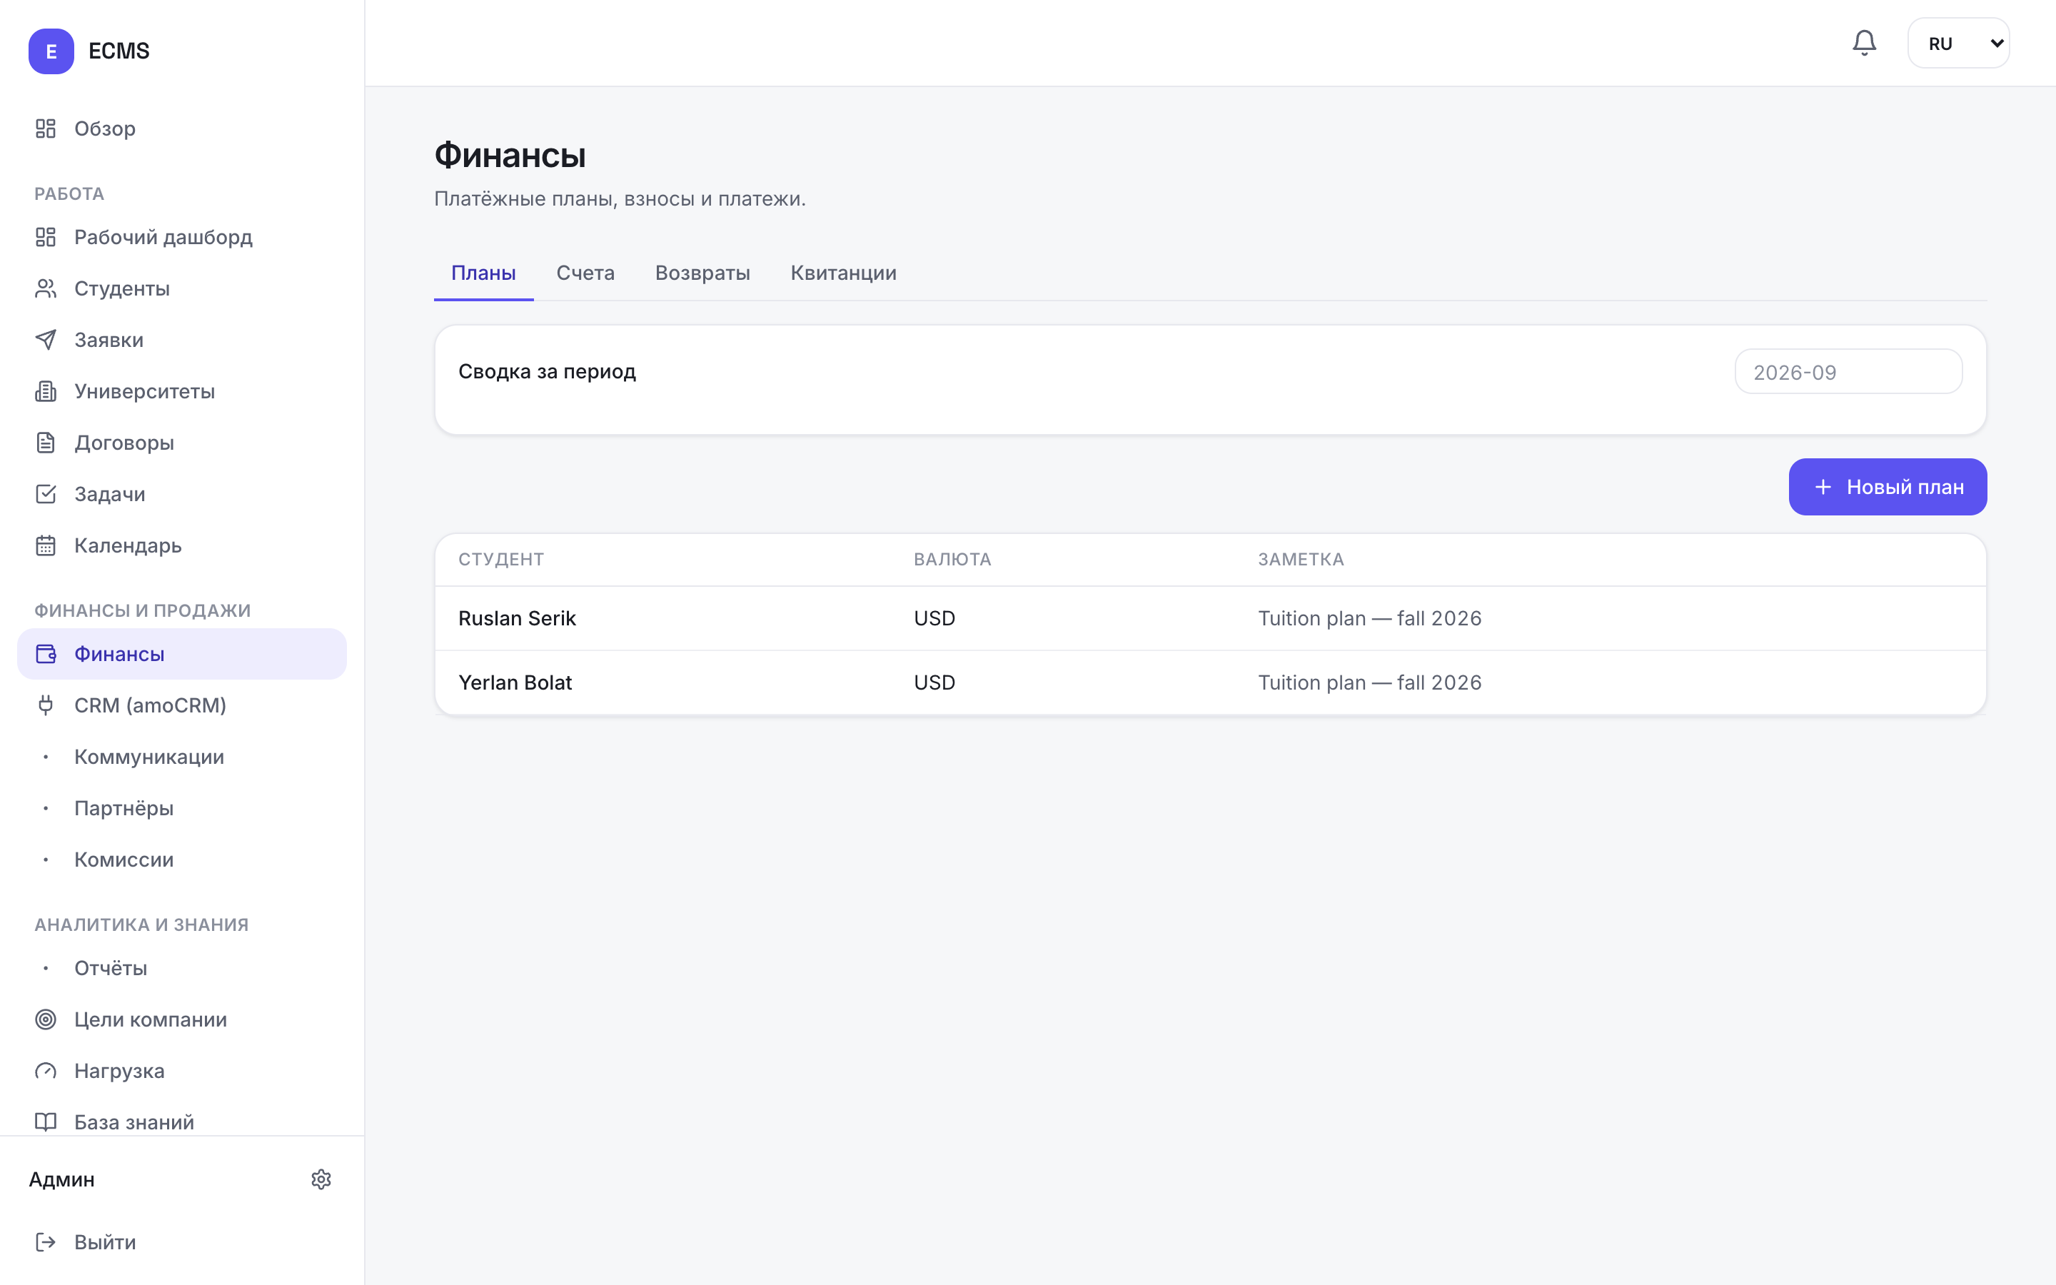The height and width of the screenshot is (1285, 2056).
Task: Click the Заявки paper-plane icon
Action: 46,340
